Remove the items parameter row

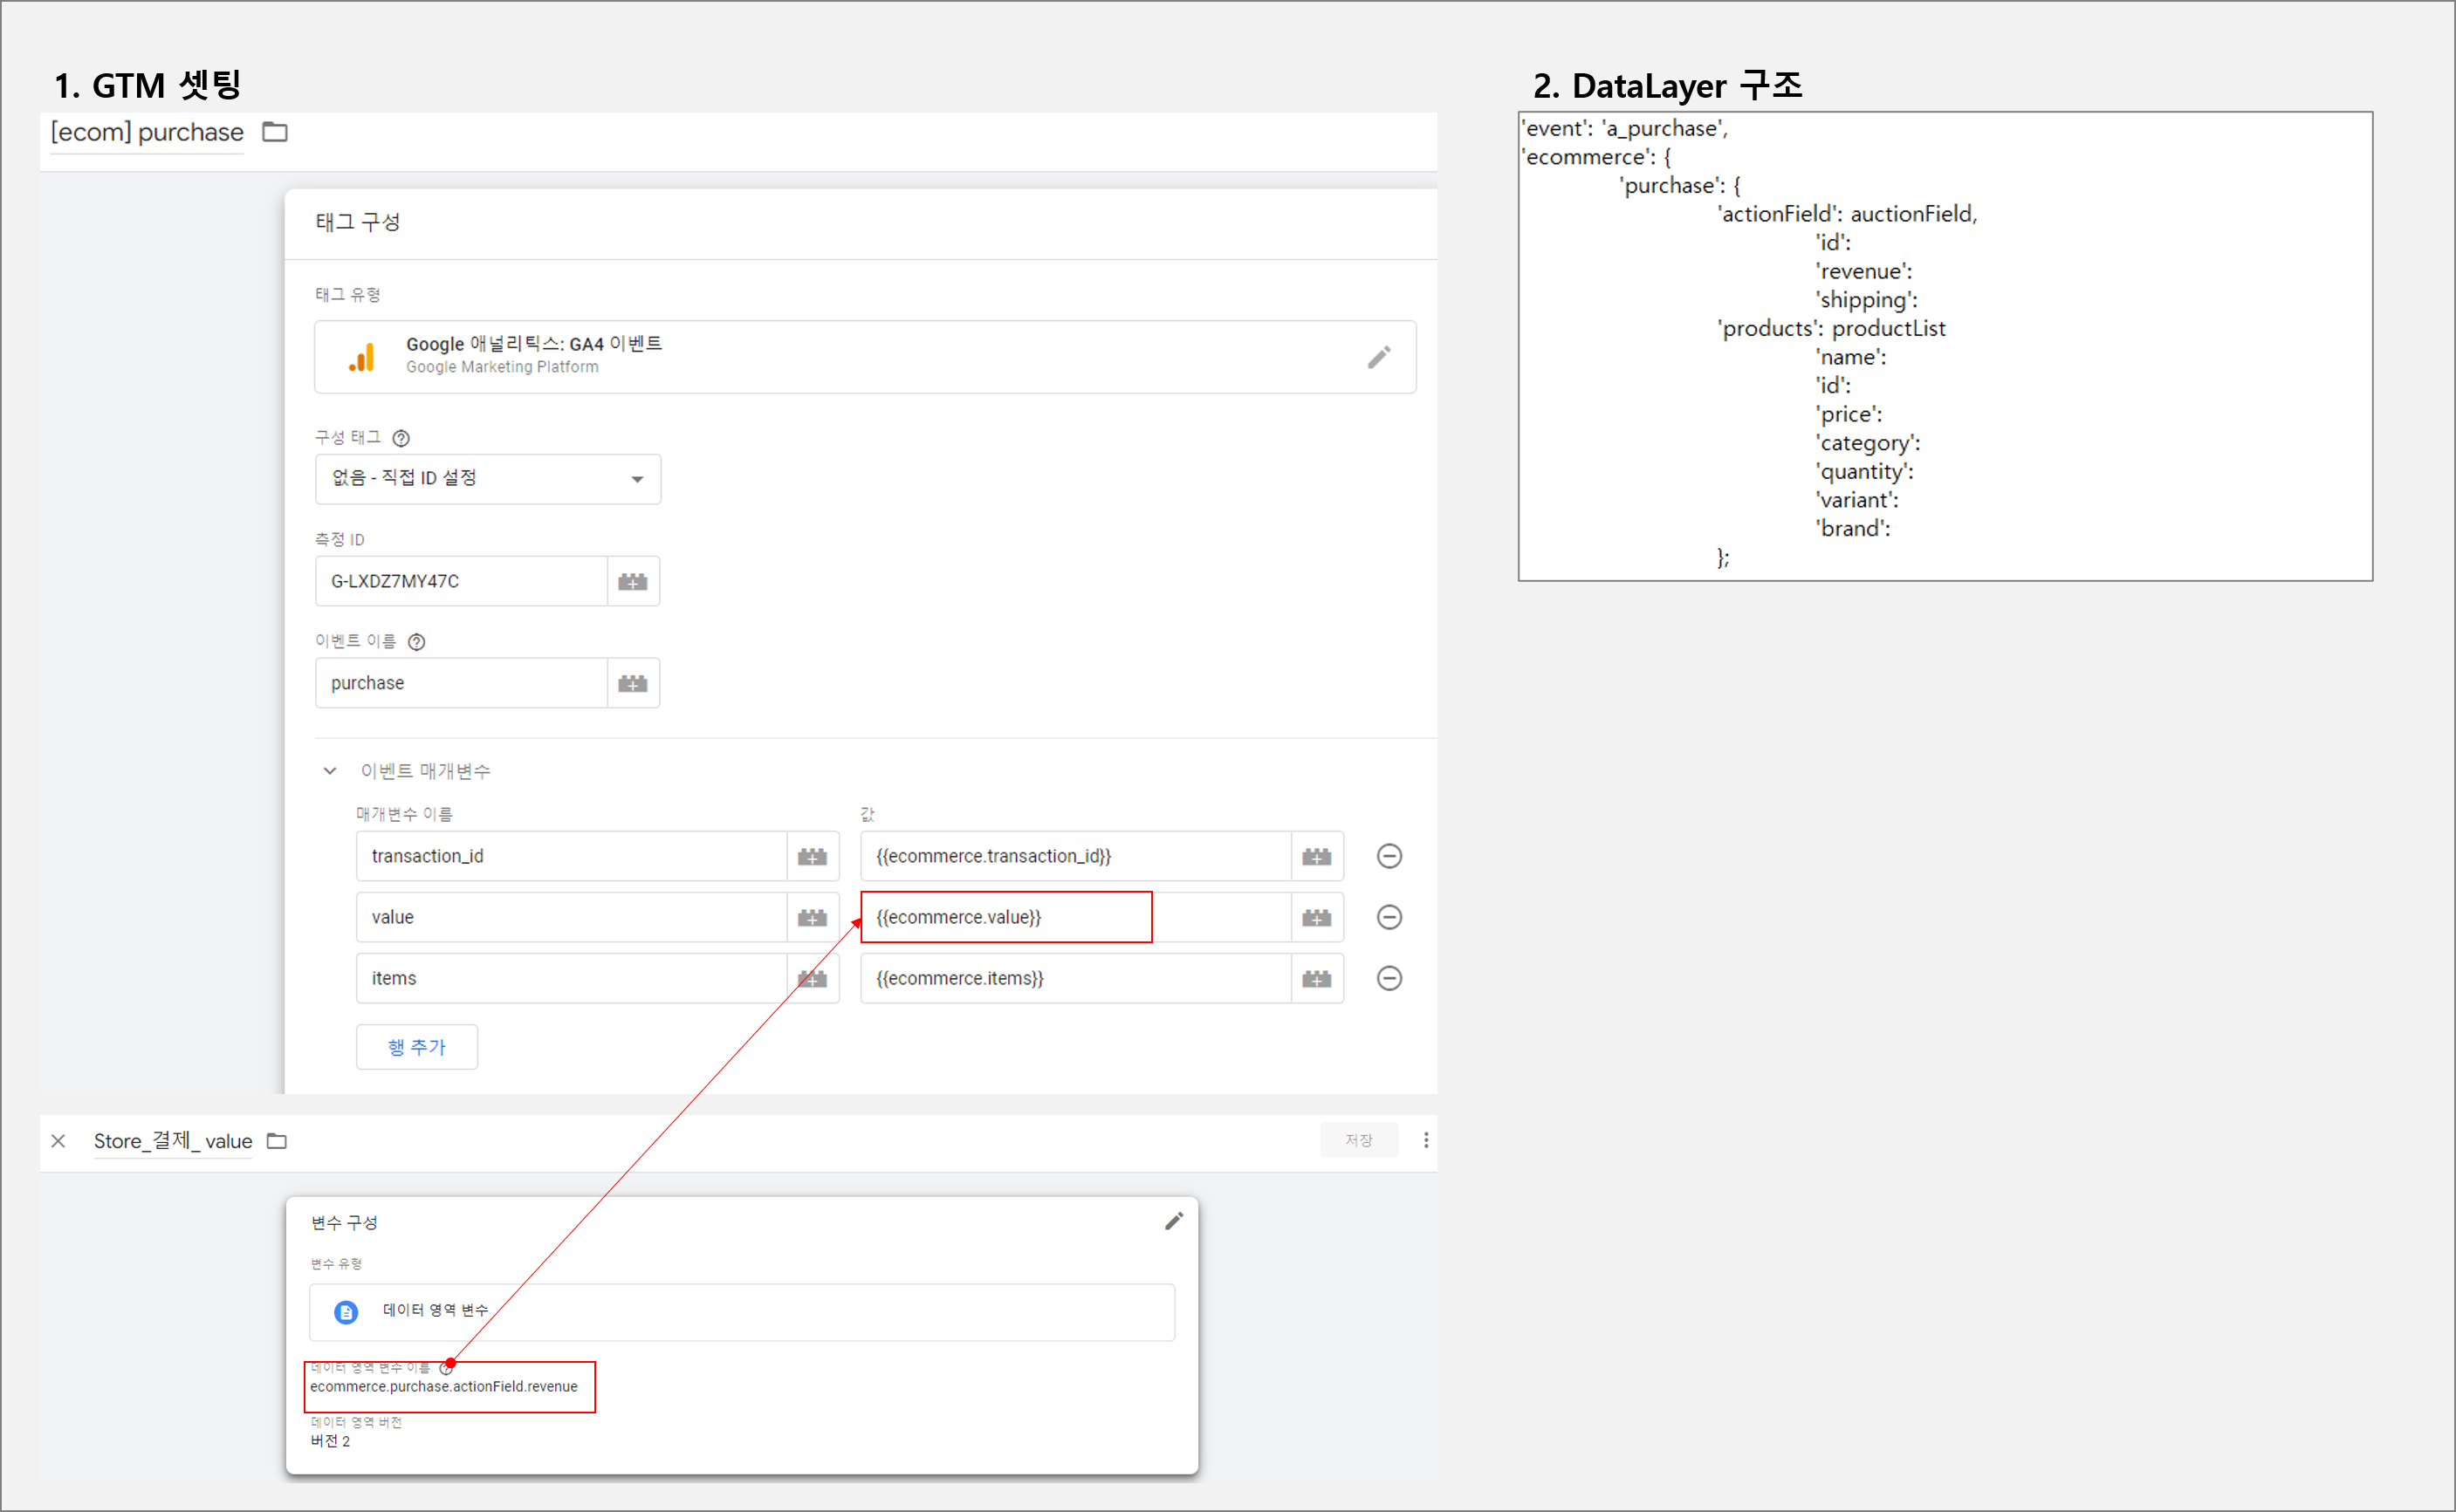click(1389, 978)
